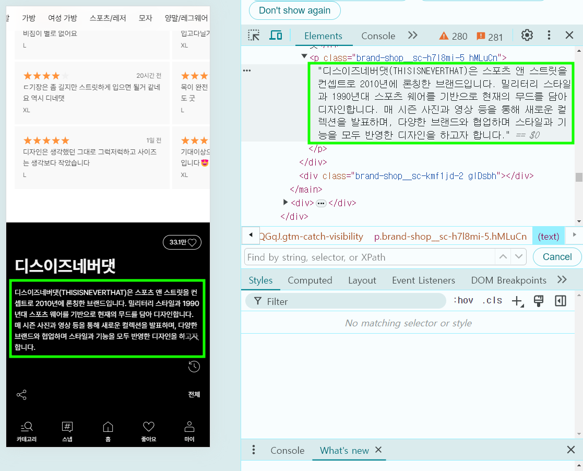Add a new style rule with the plus icon
Image resolution: width=583 pixels, height=471 pixels.
click(517, 301)
